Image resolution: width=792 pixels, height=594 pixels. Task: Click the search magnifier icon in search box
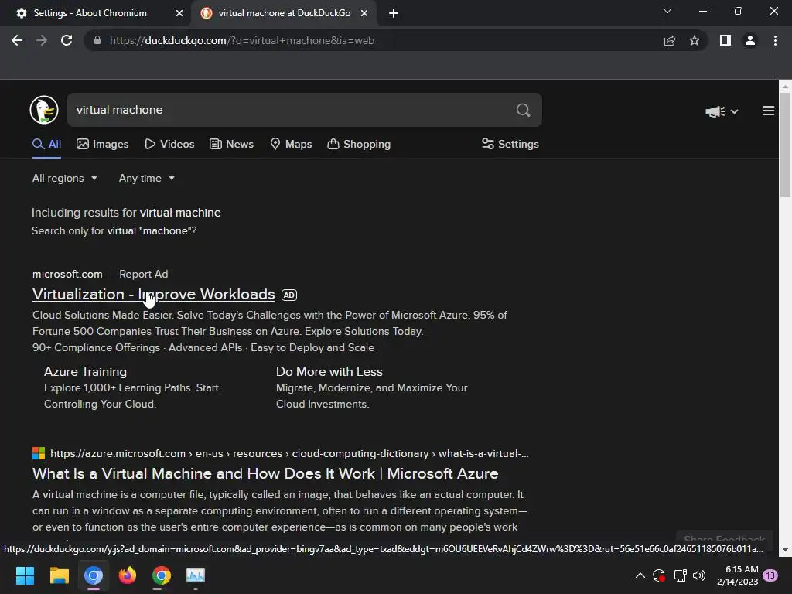pos(524,110)
